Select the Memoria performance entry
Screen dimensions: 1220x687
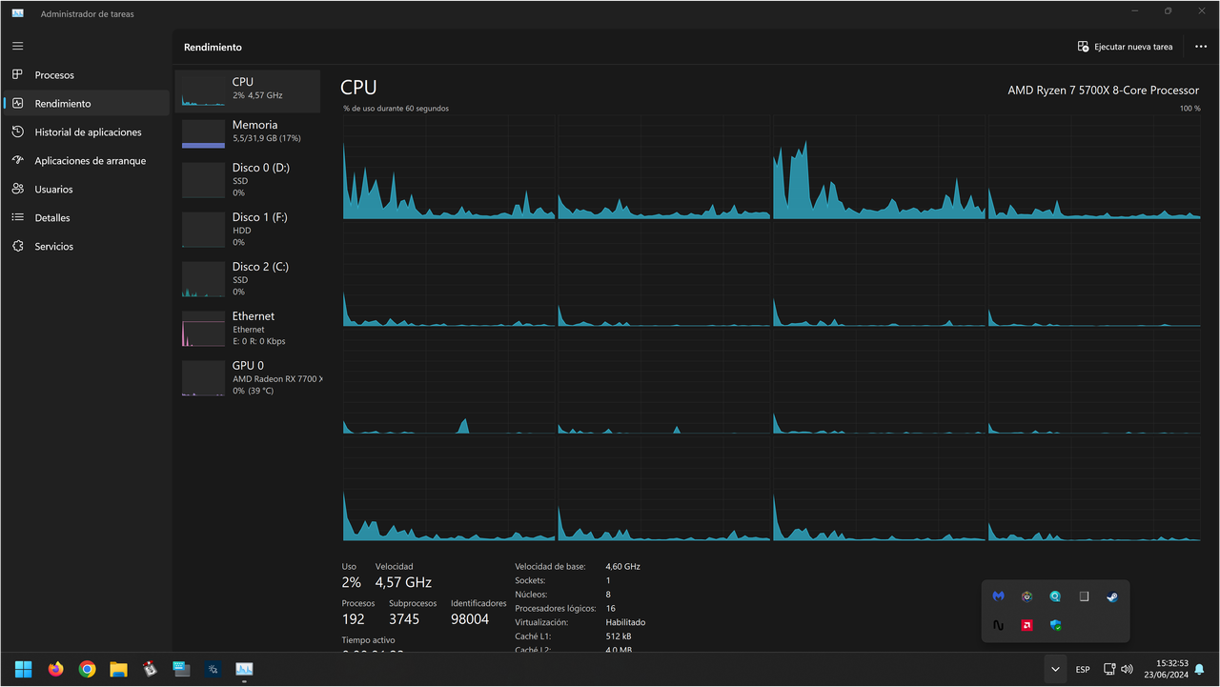248,131
